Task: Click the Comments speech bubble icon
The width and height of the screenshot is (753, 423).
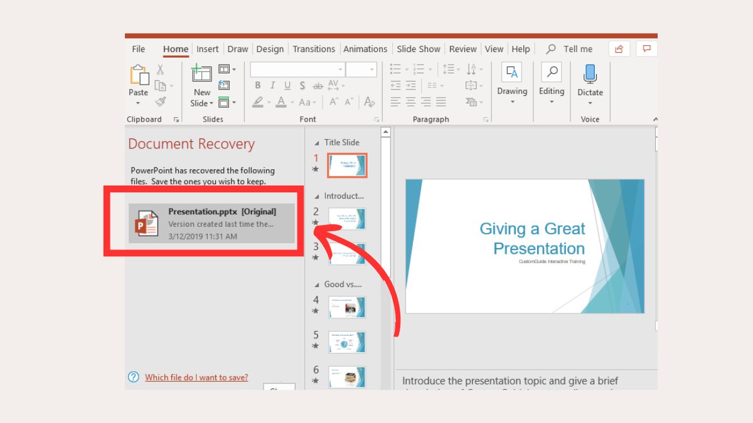Action: pos(646,49)
